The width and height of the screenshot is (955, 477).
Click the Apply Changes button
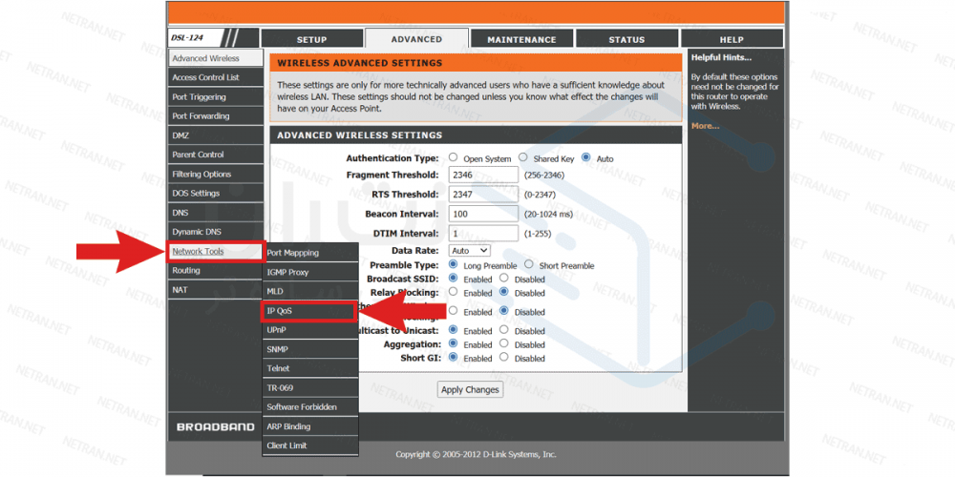click(x=470, y=389)
